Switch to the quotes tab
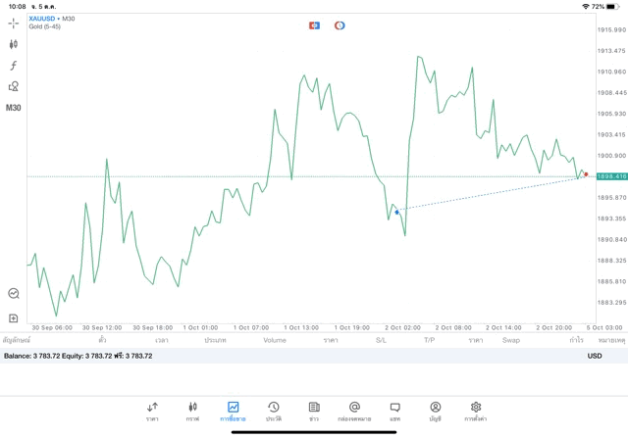The width and height of the screenshot is (628, 438). tap(152, 410)
